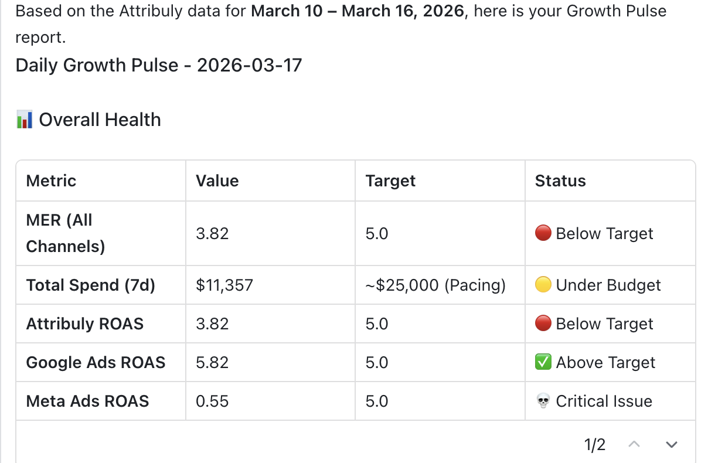Go to previous table page with up chevron
Screen dimensions: 708x463
pos(634,445)
